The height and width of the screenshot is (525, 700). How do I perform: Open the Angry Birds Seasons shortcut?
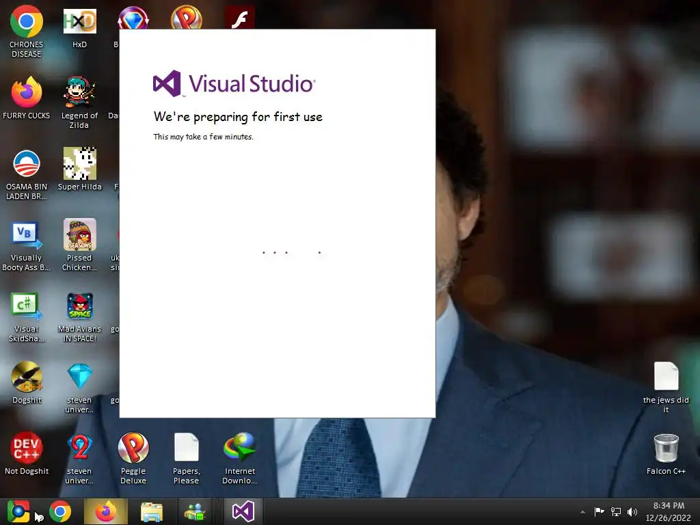click(79, 245)
